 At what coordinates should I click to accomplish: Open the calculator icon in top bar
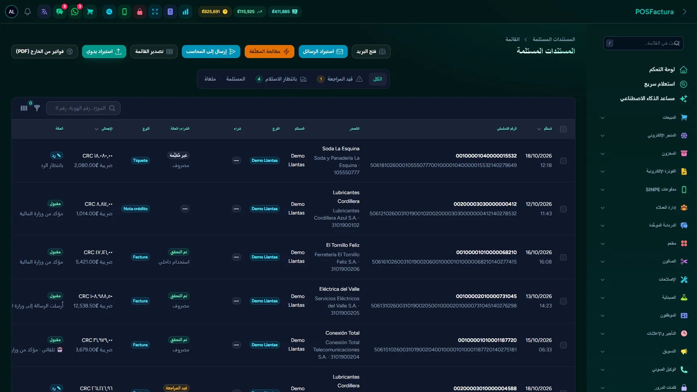coord(170,12)
